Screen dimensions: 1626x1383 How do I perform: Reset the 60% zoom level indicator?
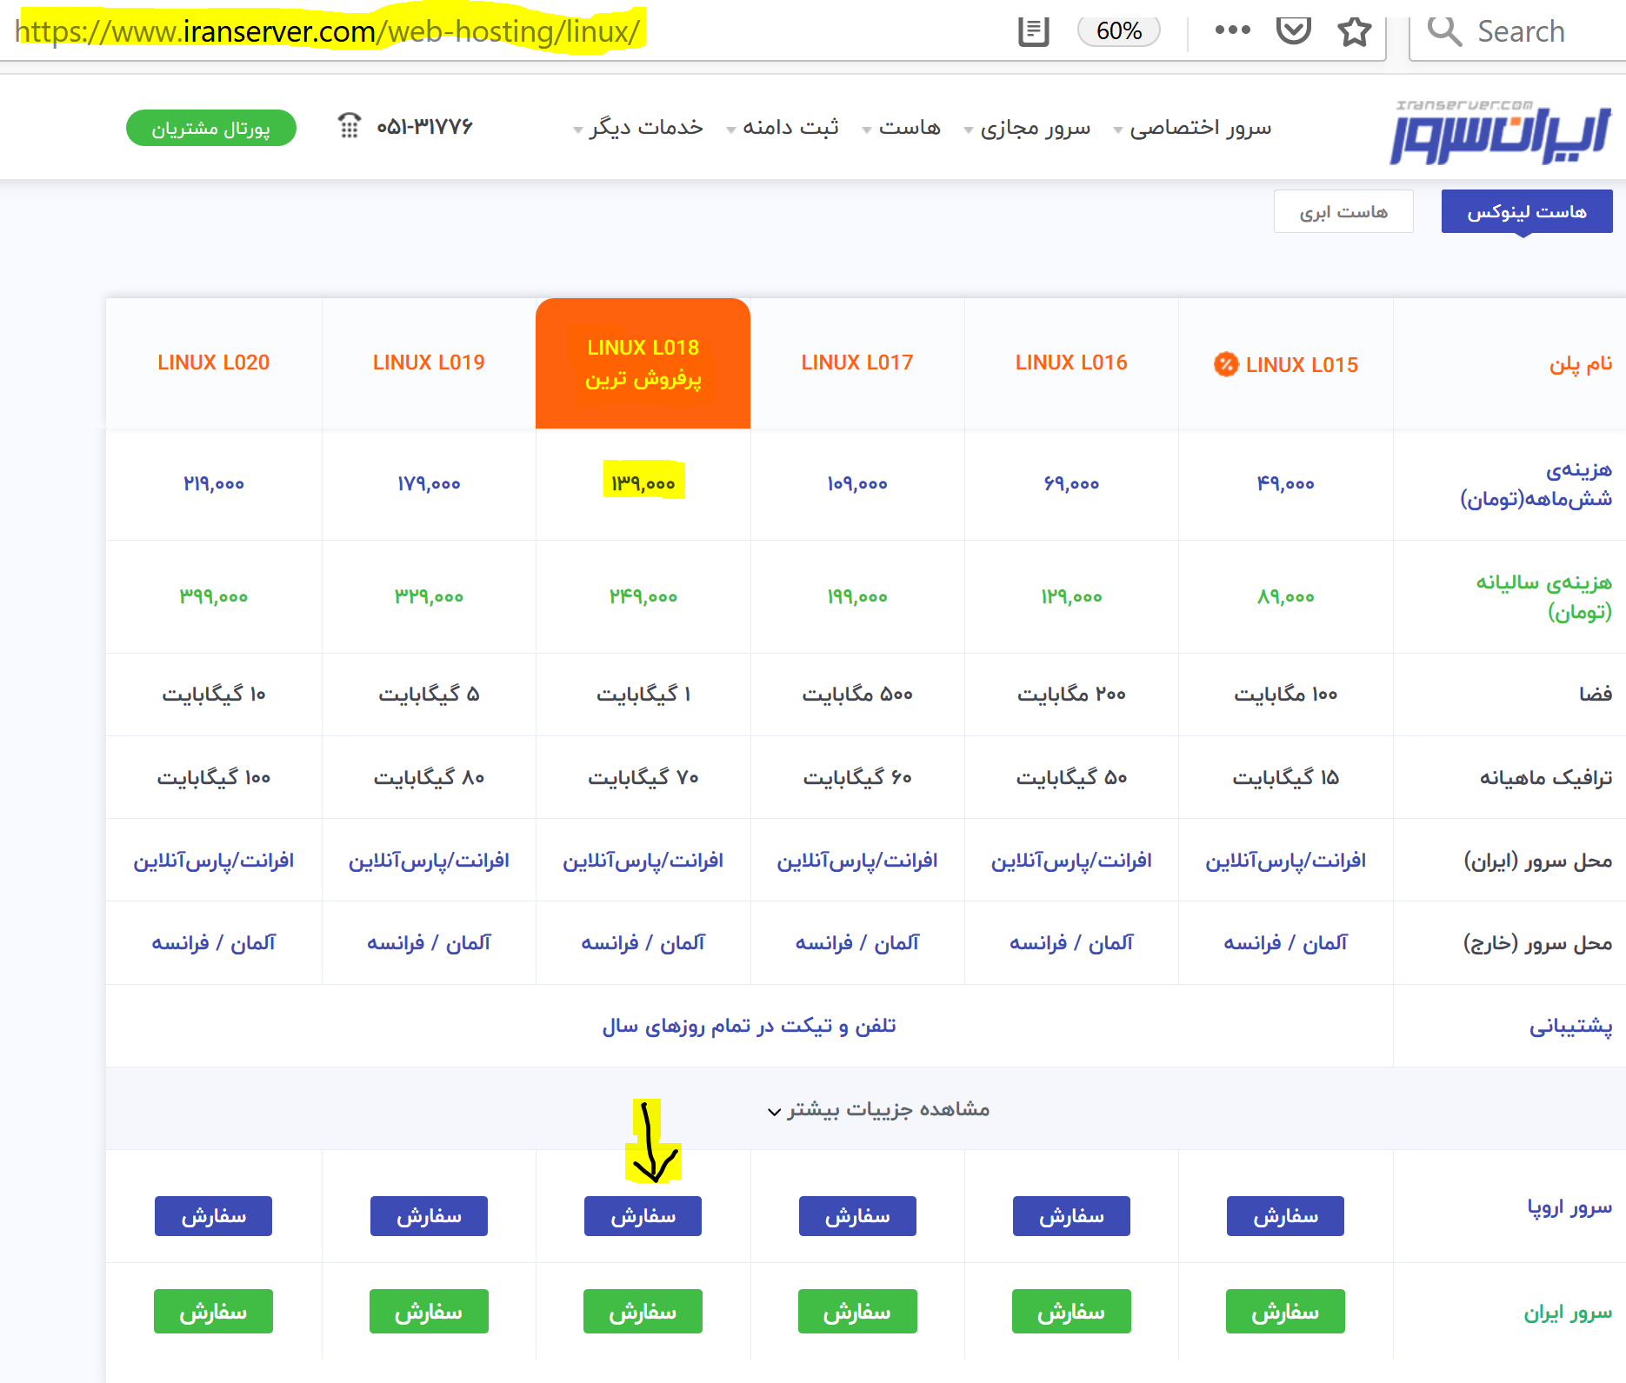(x=1118, y=31)
